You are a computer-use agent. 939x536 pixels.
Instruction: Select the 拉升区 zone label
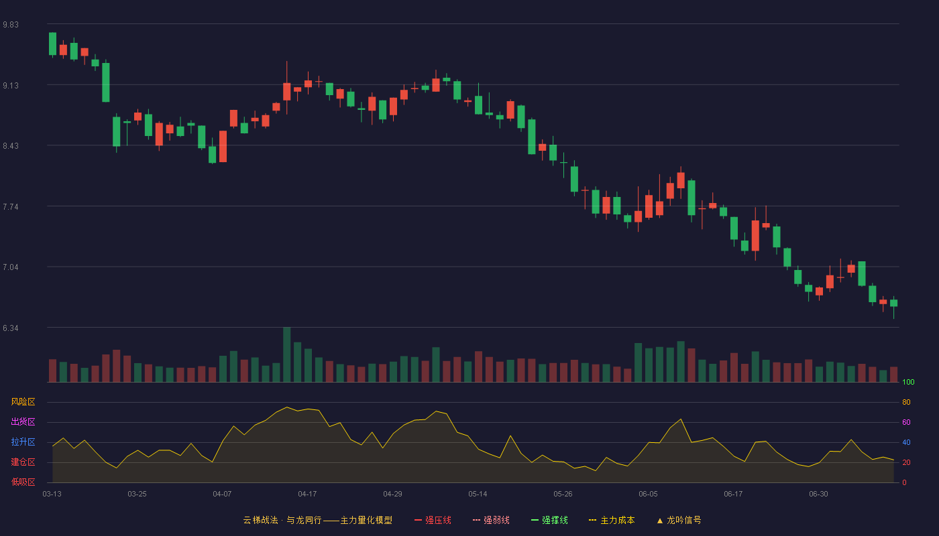pos(23,442)
